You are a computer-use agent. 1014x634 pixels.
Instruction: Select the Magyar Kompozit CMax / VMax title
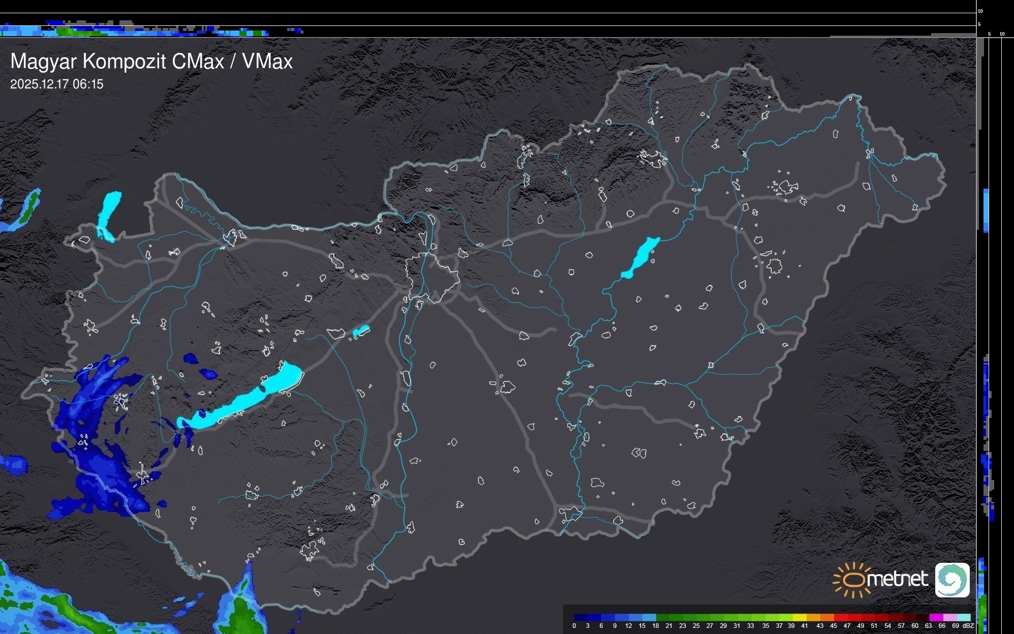pos(151,62)
